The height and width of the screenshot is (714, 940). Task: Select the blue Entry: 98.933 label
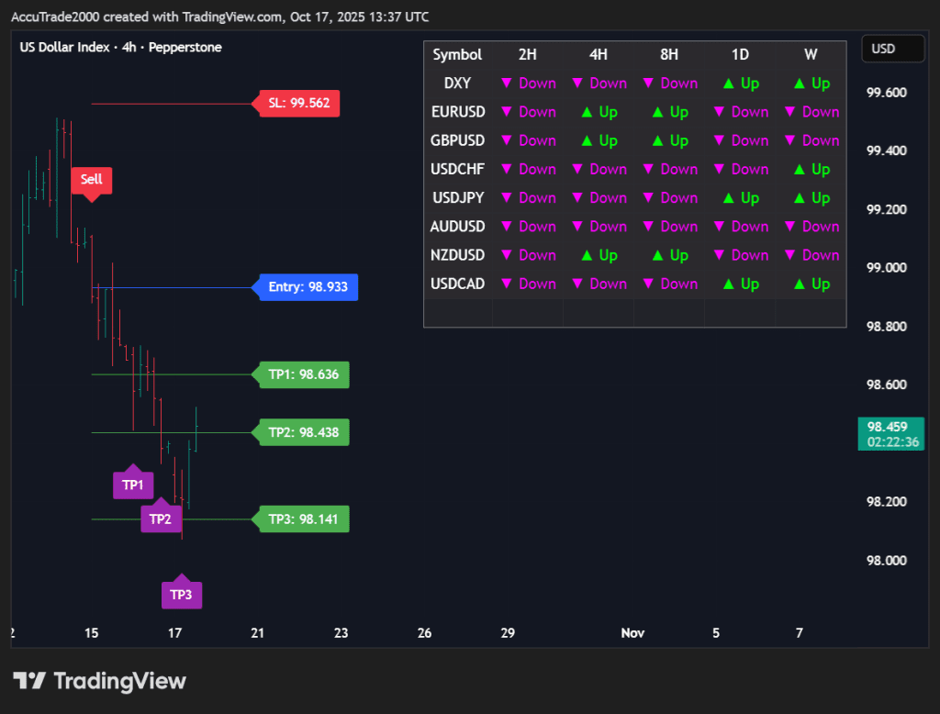click(x=308, y=287)
